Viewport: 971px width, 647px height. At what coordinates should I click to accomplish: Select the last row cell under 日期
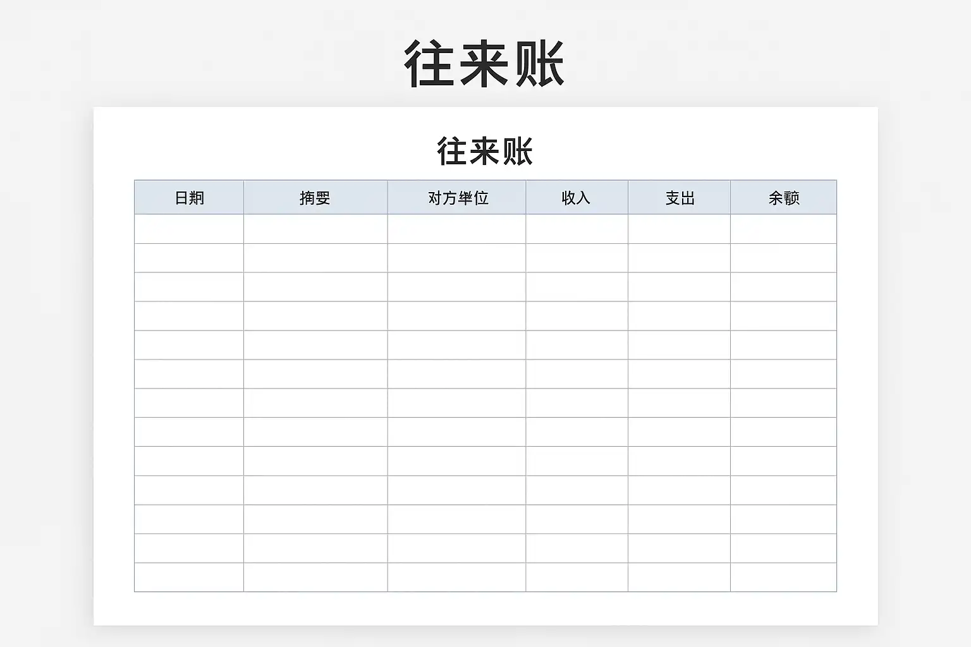pos(189,577)
